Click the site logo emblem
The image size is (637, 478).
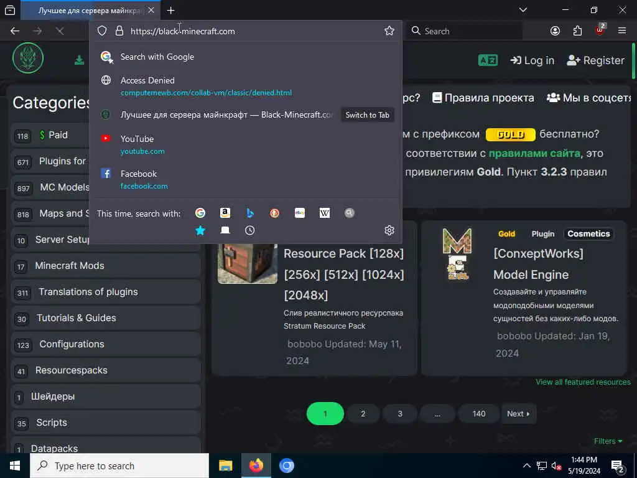tap(28, 58)
